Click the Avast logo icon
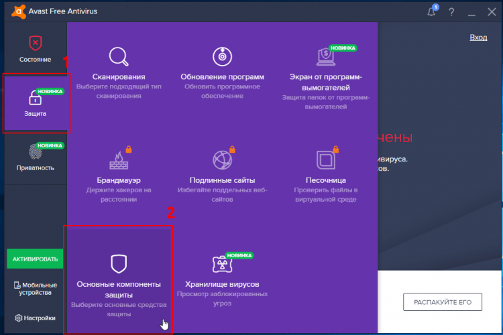This screenshot has height=335, width=503. [19, 11]
